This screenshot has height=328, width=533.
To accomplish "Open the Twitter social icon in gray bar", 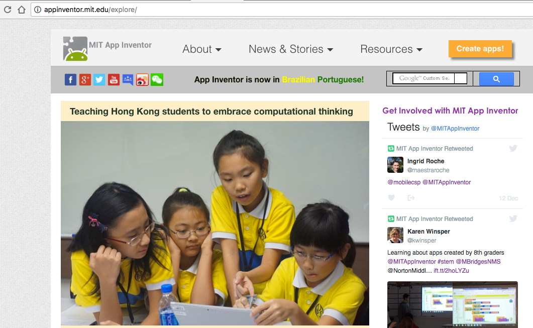I will coord(99,79).
